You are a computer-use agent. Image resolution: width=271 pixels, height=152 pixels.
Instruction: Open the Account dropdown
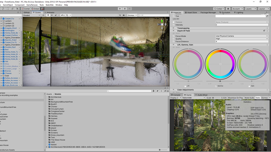point(237,9)
